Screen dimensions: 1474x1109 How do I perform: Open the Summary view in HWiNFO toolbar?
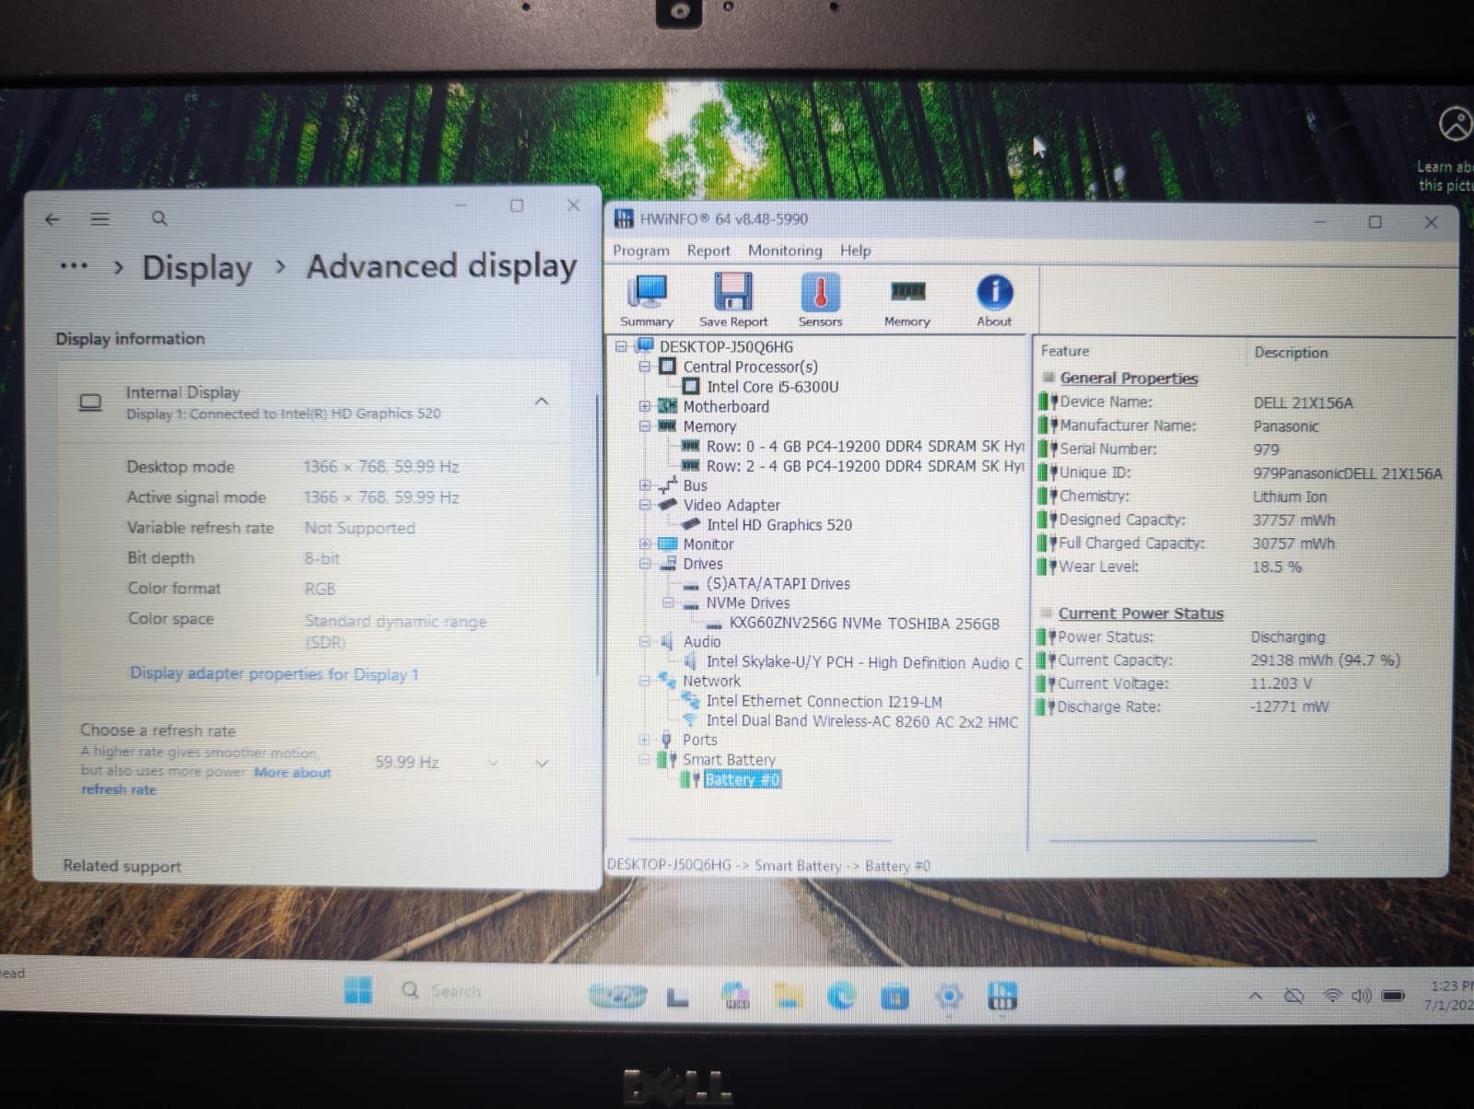[x=647, y=300]
